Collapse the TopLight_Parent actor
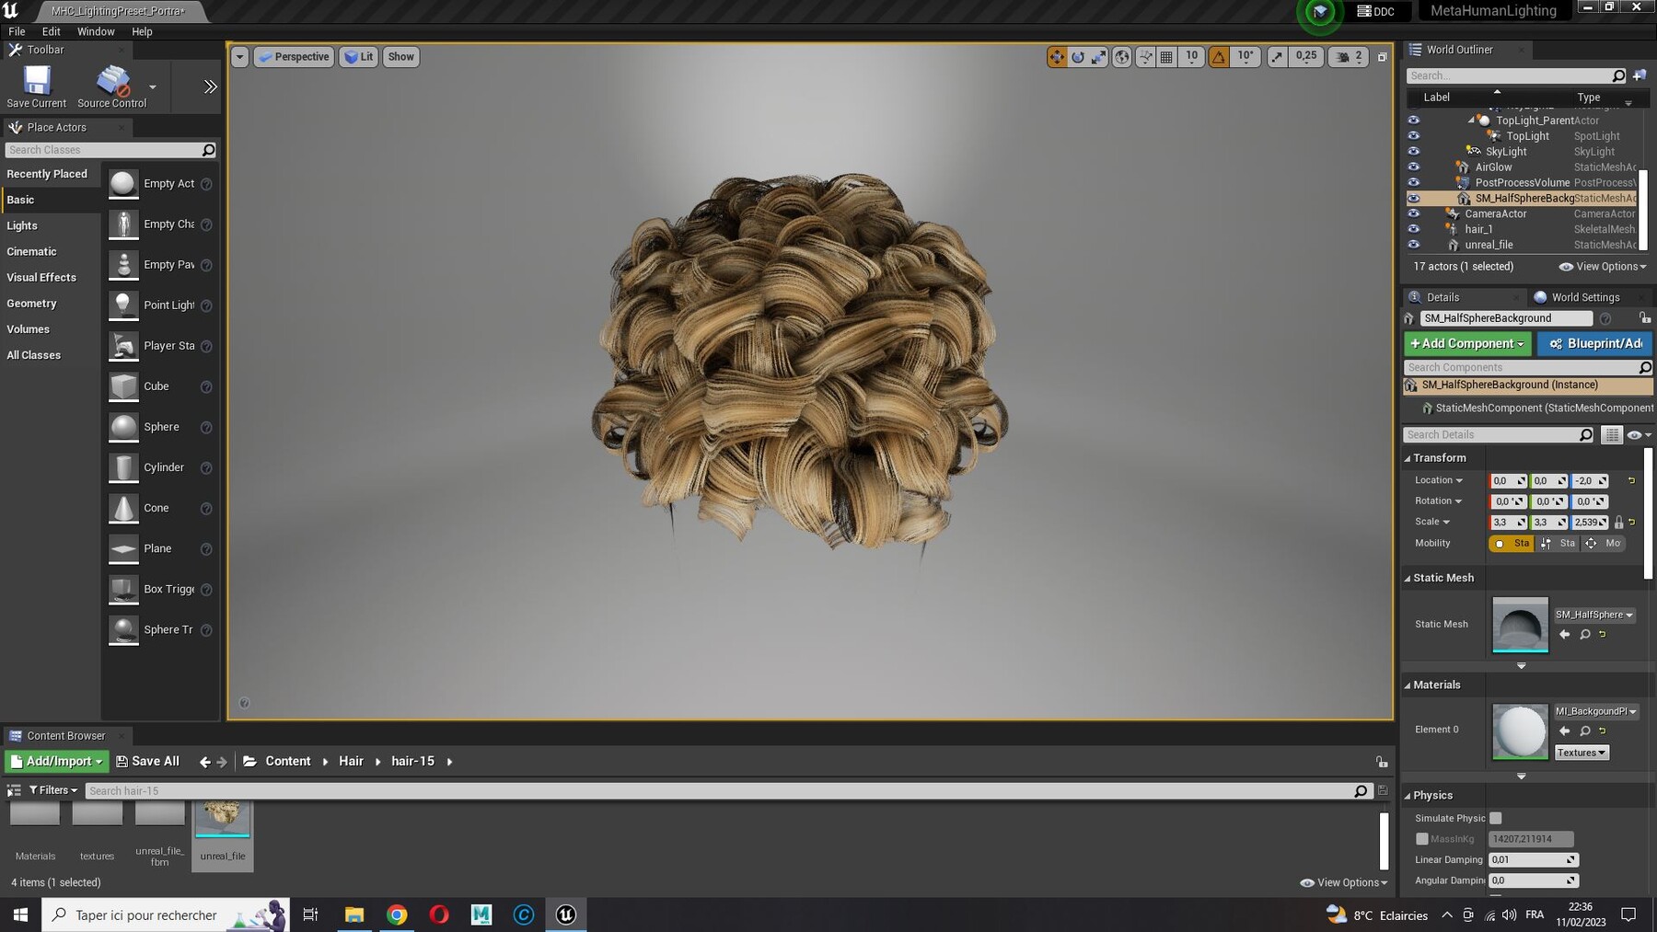This screenshot has width=1657, height=932. [x=1470, y=121]
